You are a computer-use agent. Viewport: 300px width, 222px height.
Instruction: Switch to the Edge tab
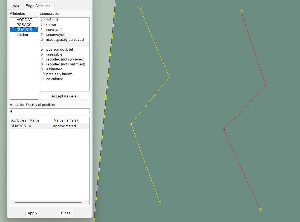click(15, 6)
